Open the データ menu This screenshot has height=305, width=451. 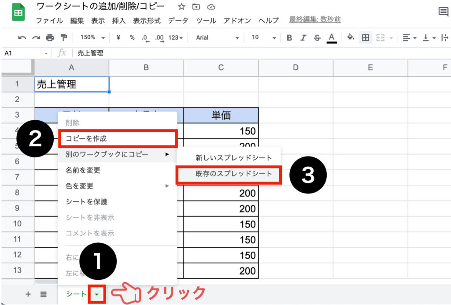178,20
